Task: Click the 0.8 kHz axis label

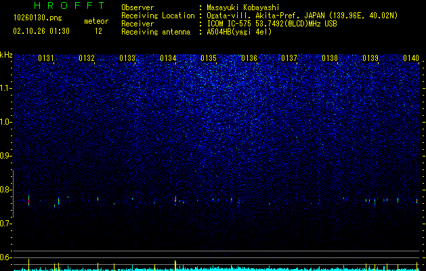Action: pyautogui.click(x=5, y=190)
